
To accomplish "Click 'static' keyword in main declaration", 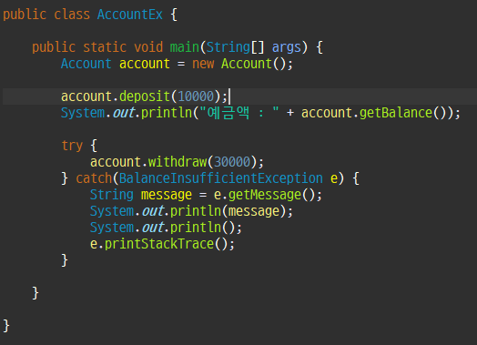I will [x=105, y=47].
